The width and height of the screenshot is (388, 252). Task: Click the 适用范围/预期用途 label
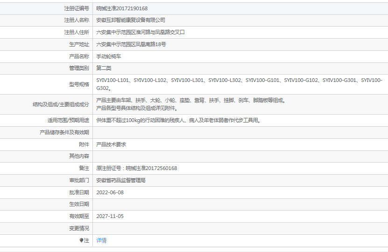[x=68, y=121]
